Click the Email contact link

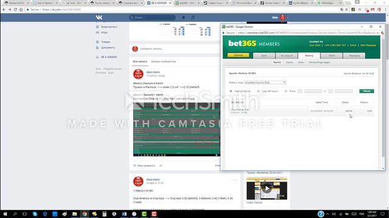pos(353,45)
